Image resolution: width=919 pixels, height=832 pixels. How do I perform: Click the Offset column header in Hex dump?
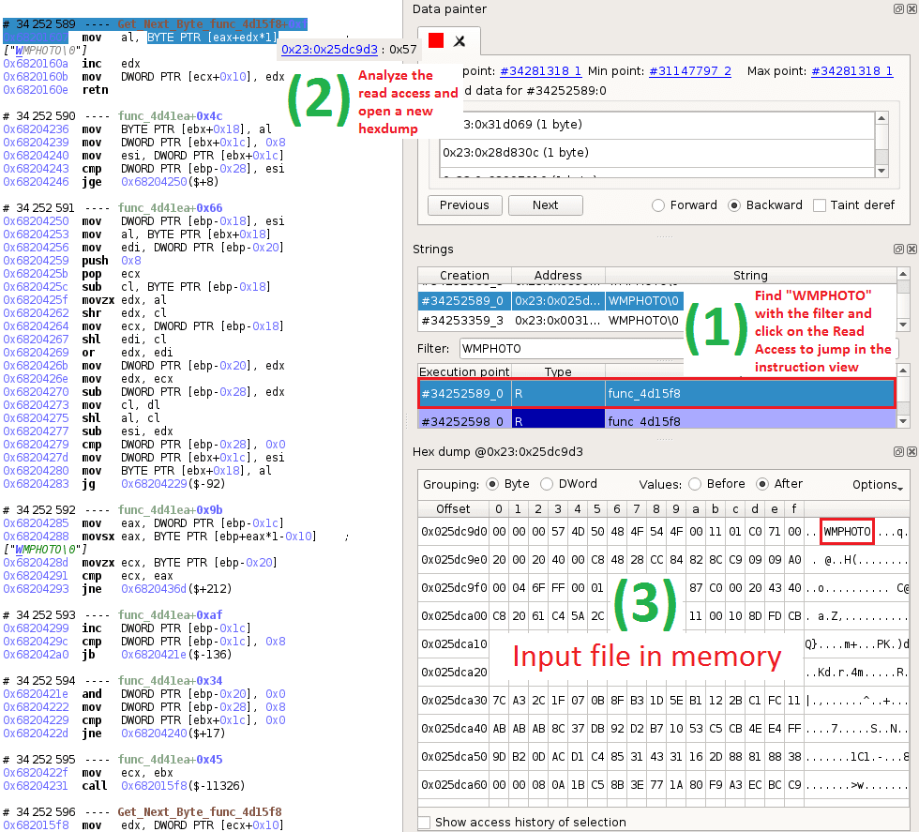point(452,509)
